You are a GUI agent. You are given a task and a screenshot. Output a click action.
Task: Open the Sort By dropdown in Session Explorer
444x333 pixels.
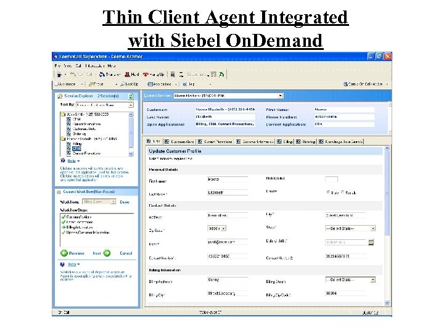[x=131, y=105]
